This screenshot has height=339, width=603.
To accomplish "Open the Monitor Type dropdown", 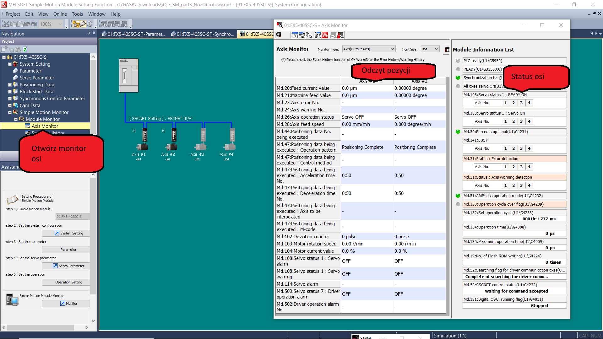I will click(x=369, y=49).
